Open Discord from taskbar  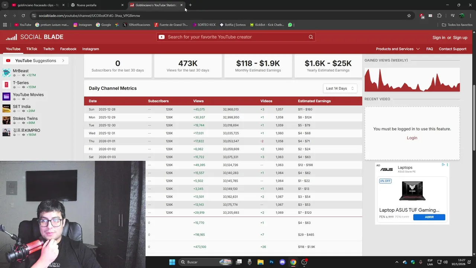(282, 262)
